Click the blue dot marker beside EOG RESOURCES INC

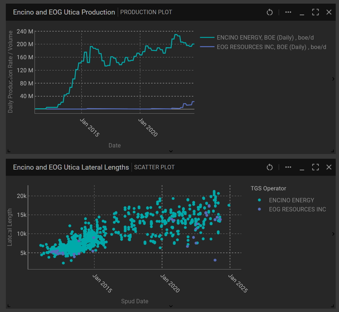(259, 209)
